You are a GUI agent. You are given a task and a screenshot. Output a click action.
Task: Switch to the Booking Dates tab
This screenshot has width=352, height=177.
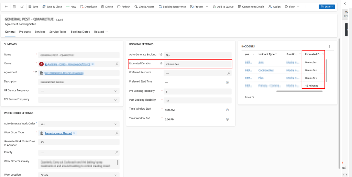coord(80,32)
